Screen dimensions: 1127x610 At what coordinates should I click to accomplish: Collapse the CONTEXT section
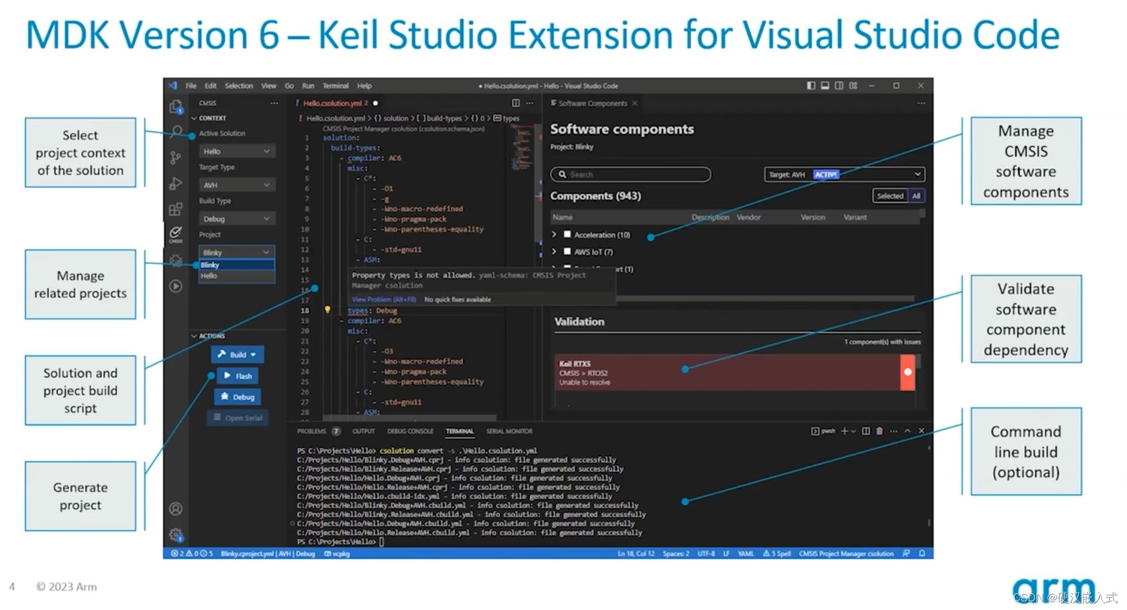209,118
